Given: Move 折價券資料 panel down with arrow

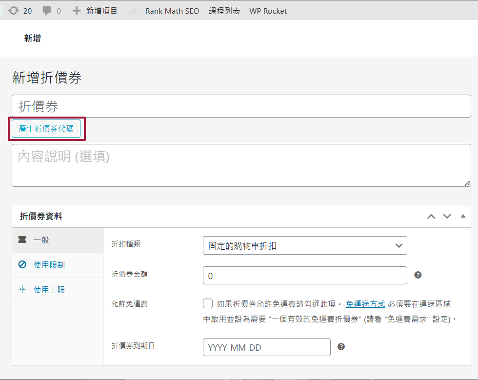Looking at the screenshot, I should coord(447,217).
